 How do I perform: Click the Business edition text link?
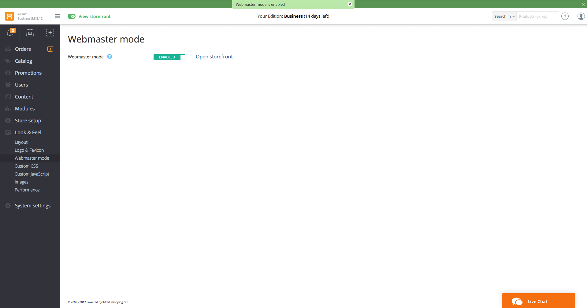293,16
